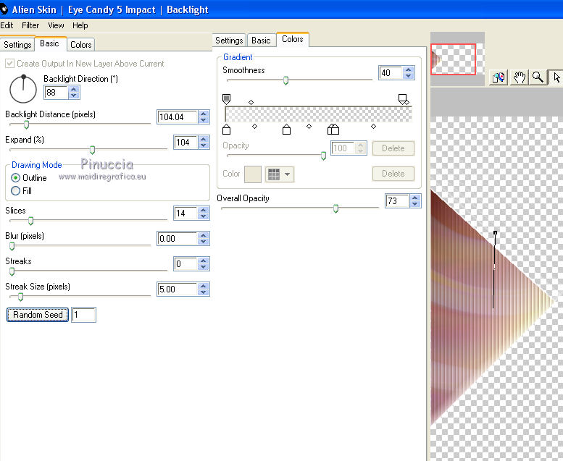Select the Fill drawing mode
The image size is (563, 461).
pos(15,190)
